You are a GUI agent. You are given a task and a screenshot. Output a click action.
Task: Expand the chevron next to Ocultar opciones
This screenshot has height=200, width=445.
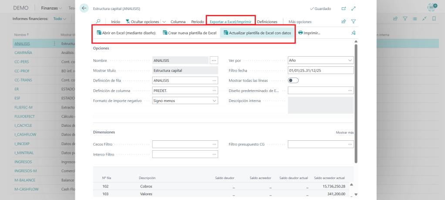pos(164,21)
